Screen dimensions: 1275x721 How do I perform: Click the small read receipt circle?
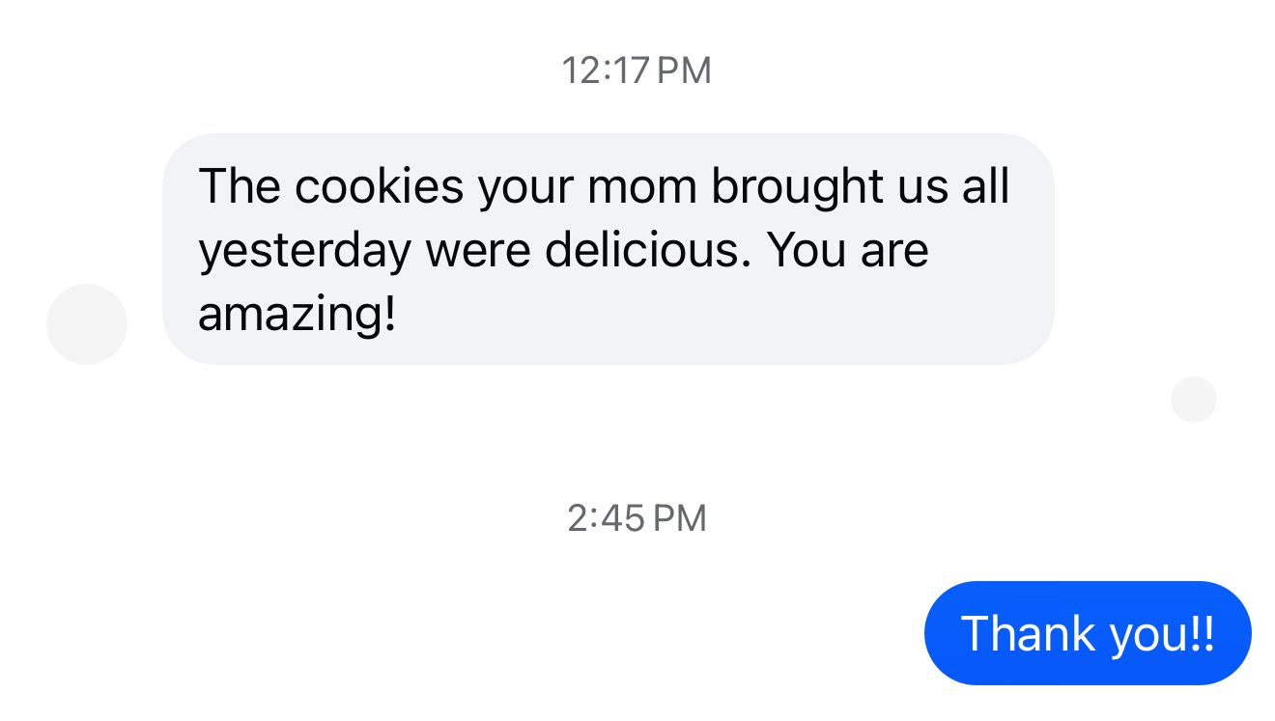click(1193, 400)
